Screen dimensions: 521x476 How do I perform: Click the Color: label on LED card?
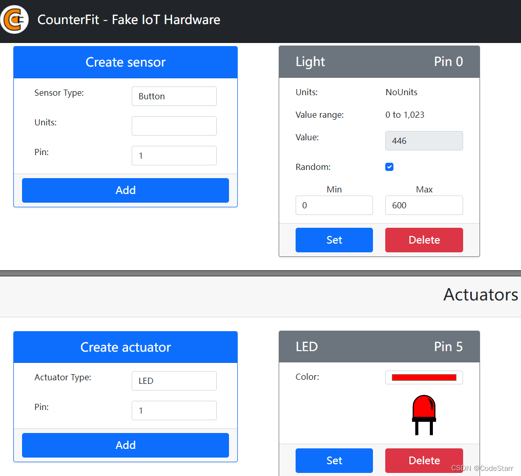[x=307, y=377]
